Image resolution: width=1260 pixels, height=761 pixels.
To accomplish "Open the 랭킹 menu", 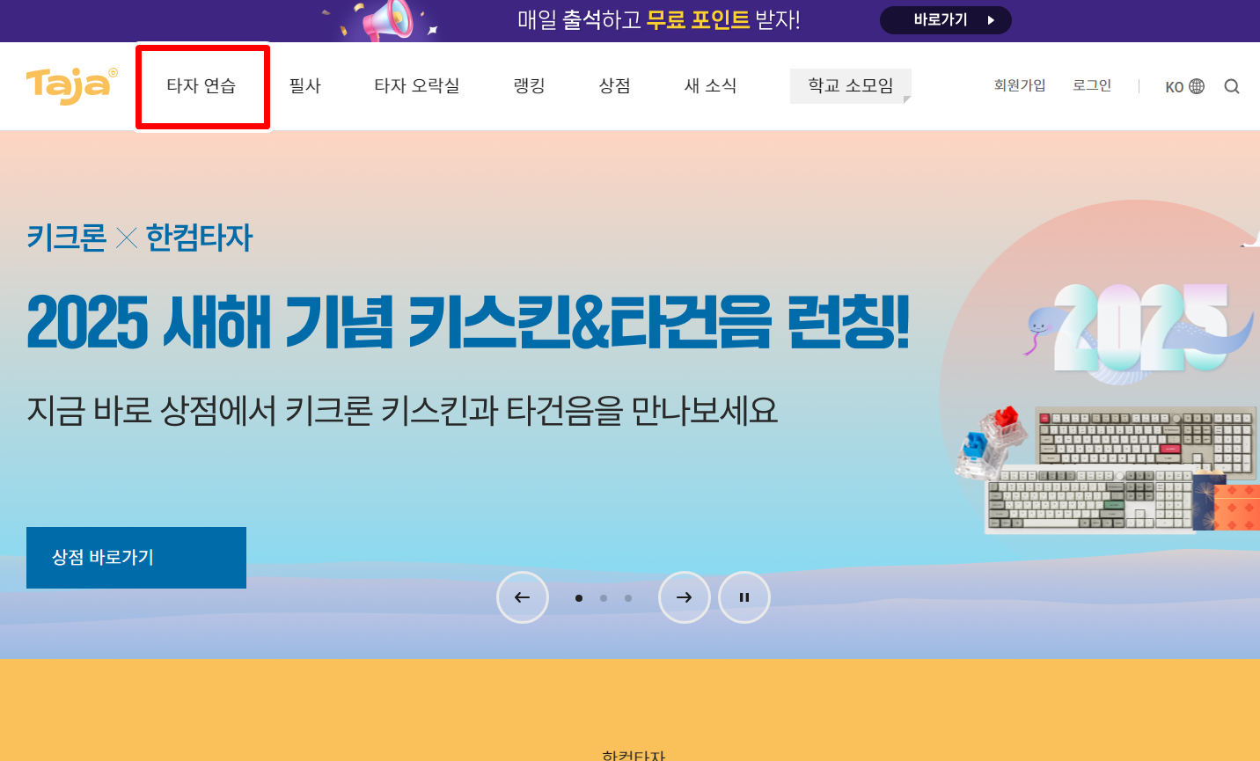I will [x=530, y=86].
